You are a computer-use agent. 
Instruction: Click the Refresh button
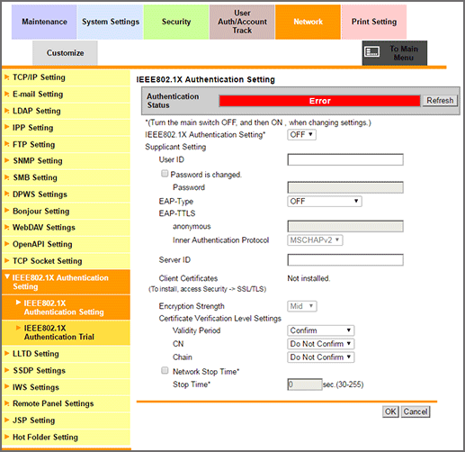(440, 101)
